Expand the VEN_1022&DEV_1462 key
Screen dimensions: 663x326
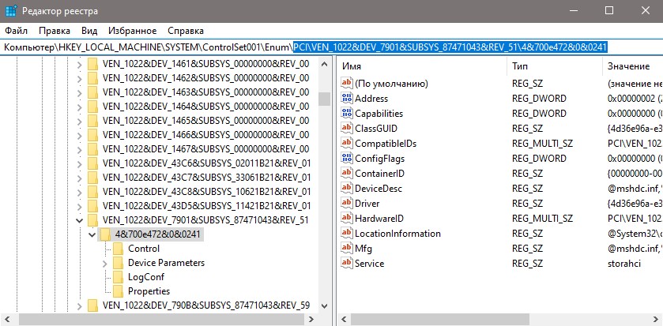pos(79,79)
